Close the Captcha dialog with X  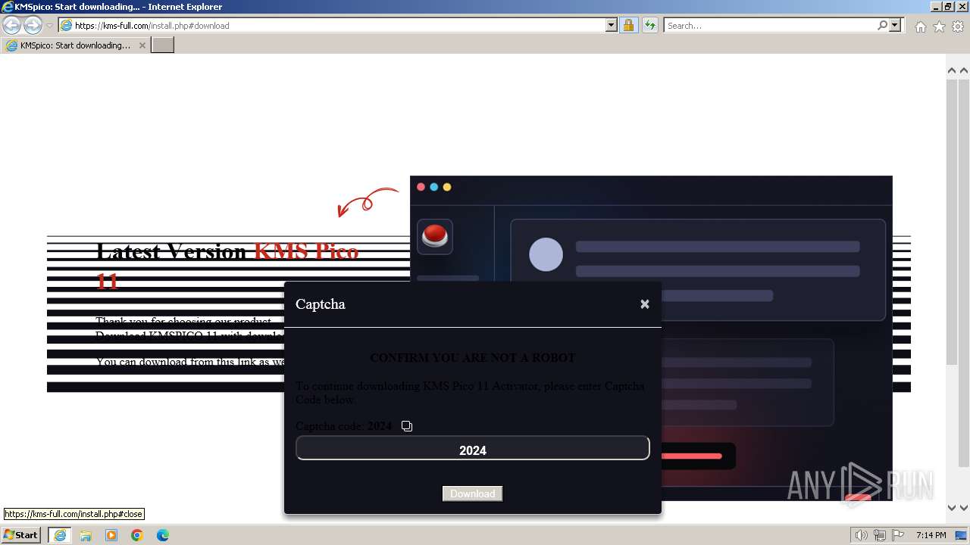(645, 304)
